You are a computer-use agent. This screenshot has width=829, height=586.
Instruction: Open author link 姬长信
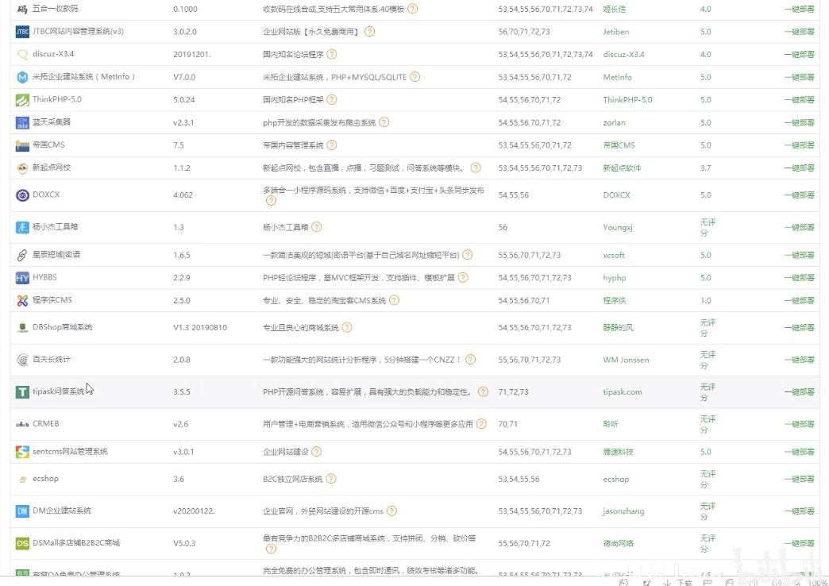(615, 9)
